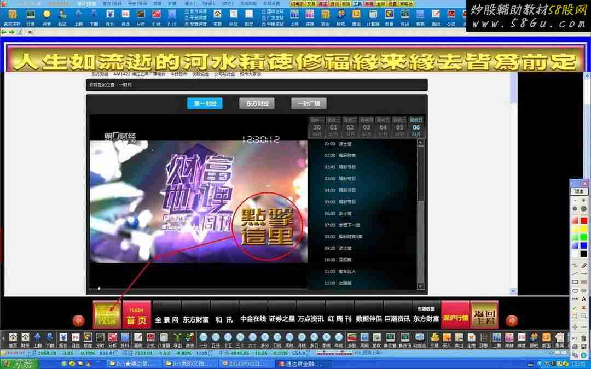591x369 pixels.
Task: Open the 闪电手 tab in top menu
Action: click(297, 3)
